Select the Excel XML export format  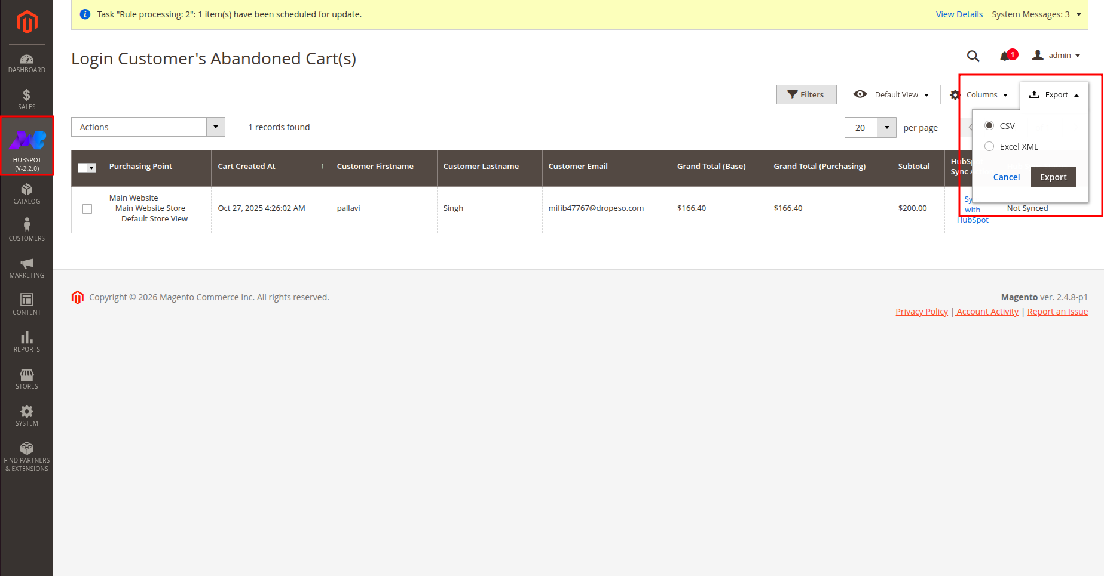(989, 147)
